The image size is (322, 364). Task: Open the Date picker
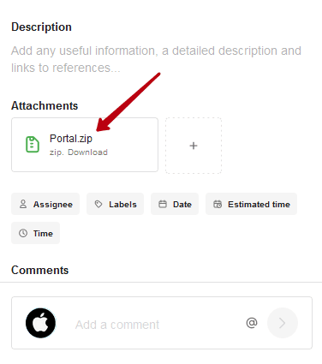pos(175,204)
